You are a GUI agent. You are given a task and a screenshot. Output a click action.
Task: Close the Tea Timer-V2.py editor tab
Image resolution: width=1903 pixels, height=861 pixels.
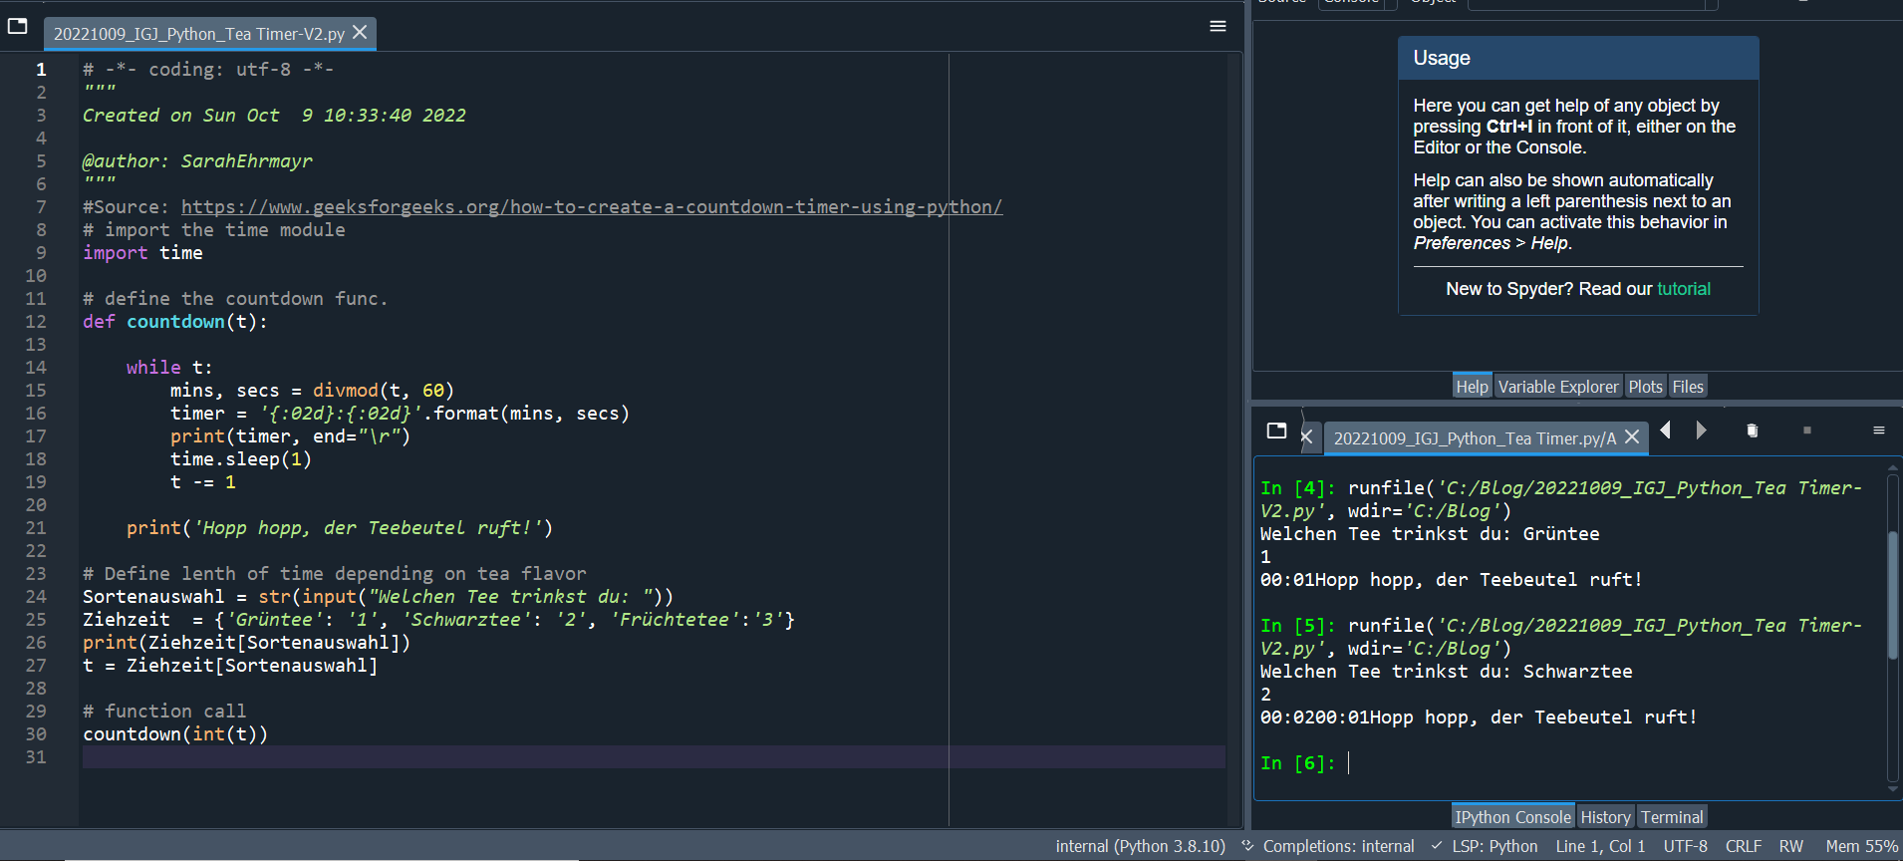click(x=360, y=33)
